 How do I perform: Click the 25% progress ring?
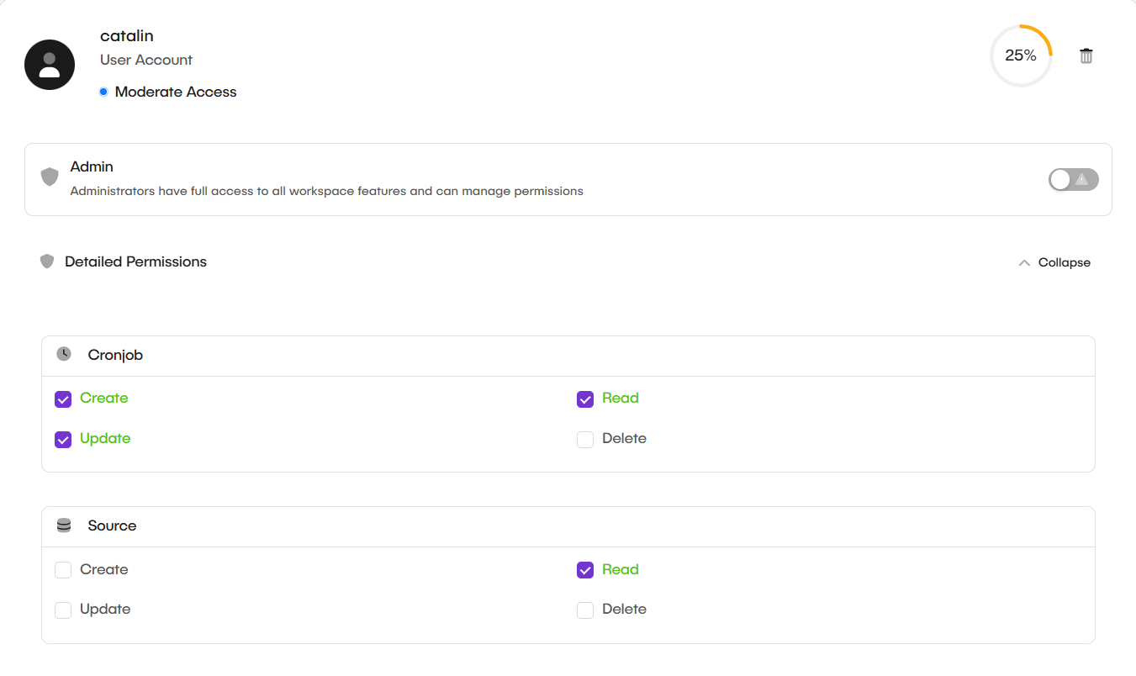[1021, 55]
